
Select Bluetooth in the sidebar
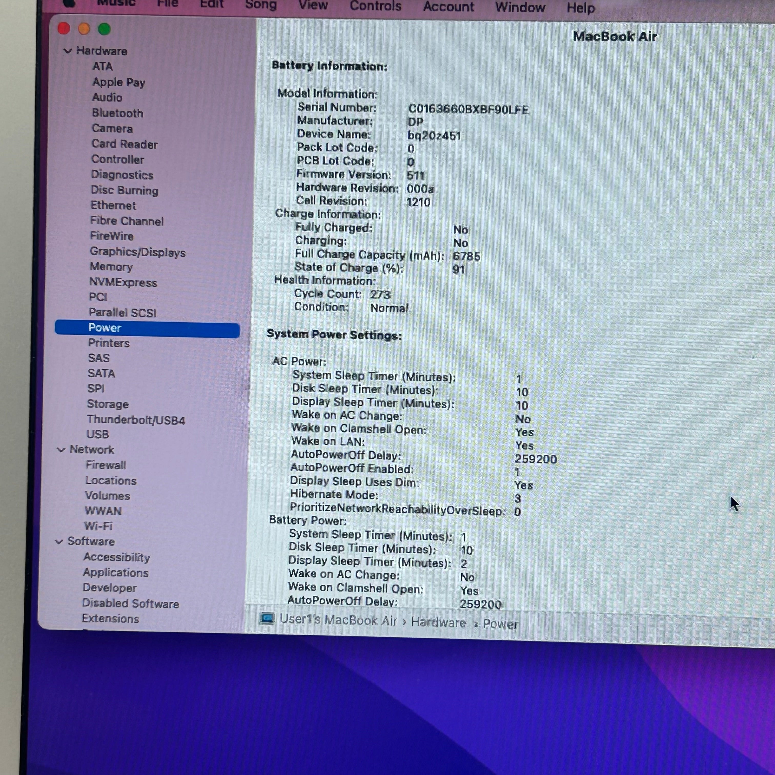[x=118, y=113]
